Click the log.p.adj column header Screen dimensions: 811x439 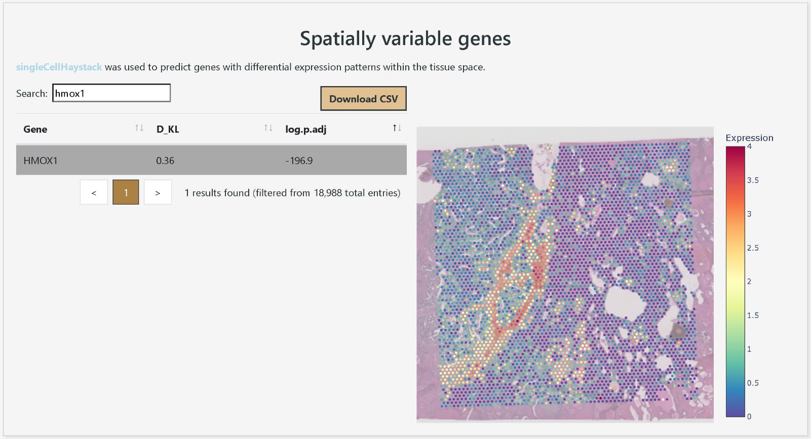pos(305,129)
